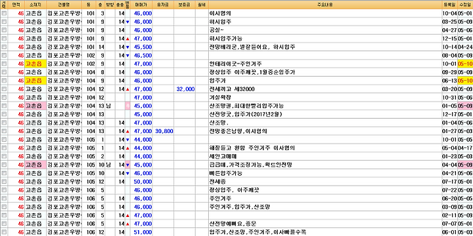Click the 30,800 loan value
The image size is (473, 236).
point(164,132)
